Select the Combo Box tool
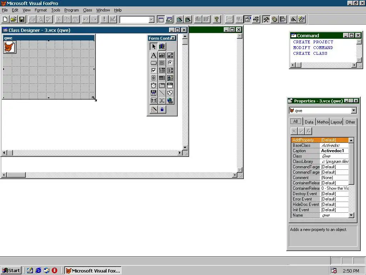 point(162,71)
